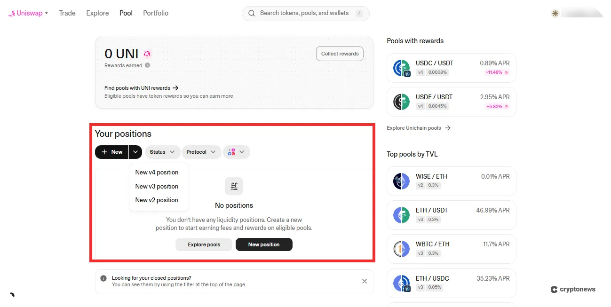Screen dimensions: 611x307
Task: Click the ETH / USDT pool pair icon
Action: click(401, 215)
